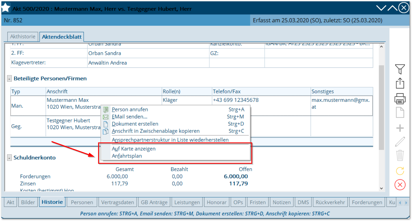Click the Rolle(n) column header
412x221 pixels.
[187, 92]
